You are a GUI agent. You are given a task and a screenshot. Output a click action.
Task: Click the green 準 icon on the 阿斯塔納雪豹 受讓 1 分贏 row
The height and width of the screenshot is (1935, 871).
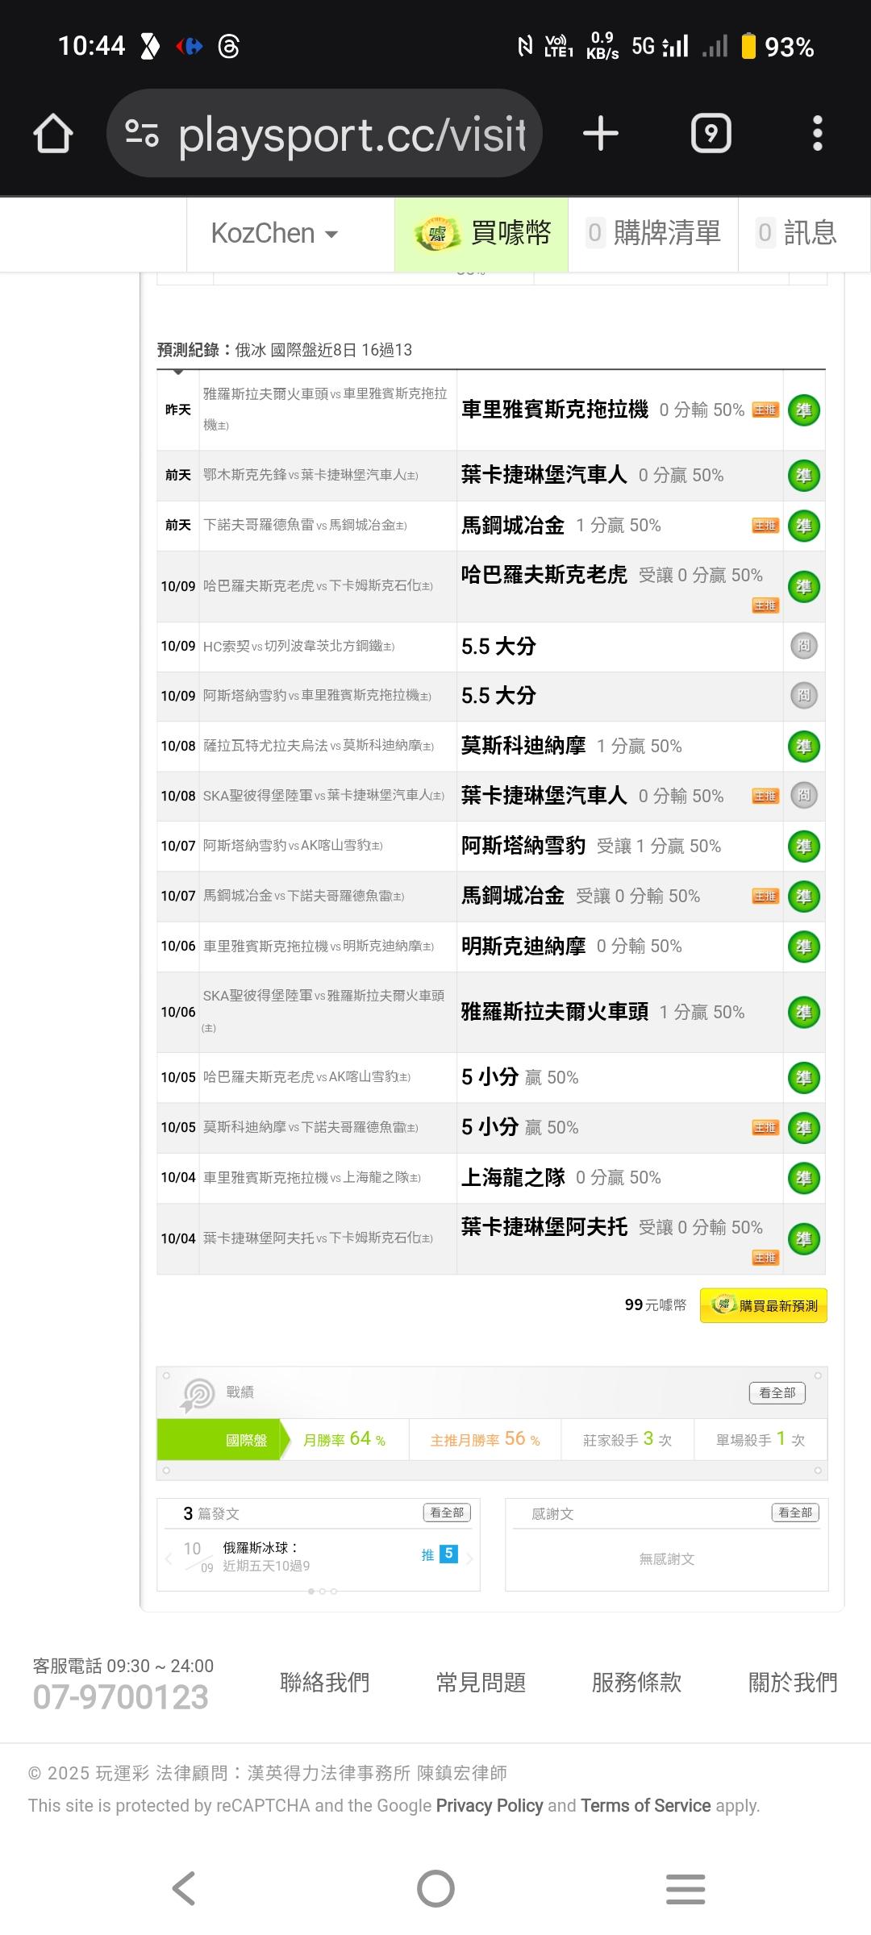point(804,847)
